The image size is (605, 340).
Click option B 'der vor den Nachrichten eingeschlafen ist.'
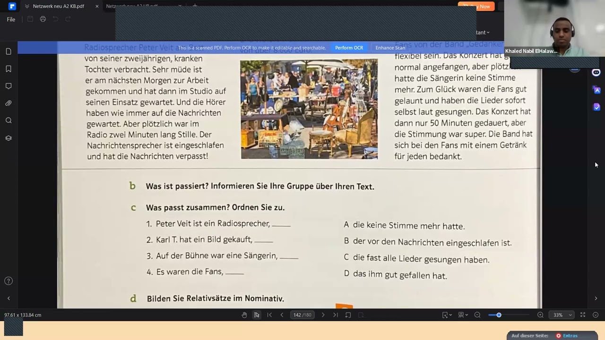[x=432, y=242]
